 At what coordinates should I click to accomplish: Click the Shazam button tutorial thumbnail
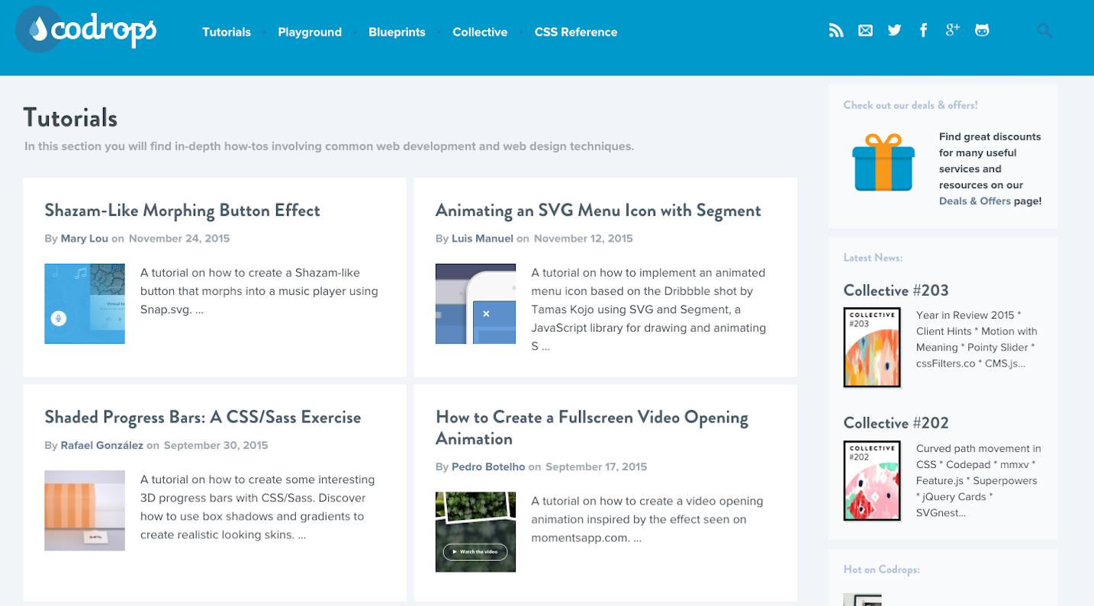pos(85,303)
